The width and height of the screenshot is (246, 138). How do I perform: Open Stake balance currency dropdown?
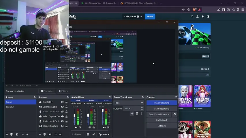click(x=141, y=16)
